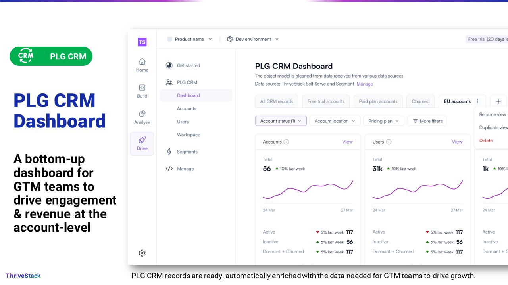This screenshot has width=508, height=285.
Task: Select Users in PLG CRM menu
Action: 183,122
